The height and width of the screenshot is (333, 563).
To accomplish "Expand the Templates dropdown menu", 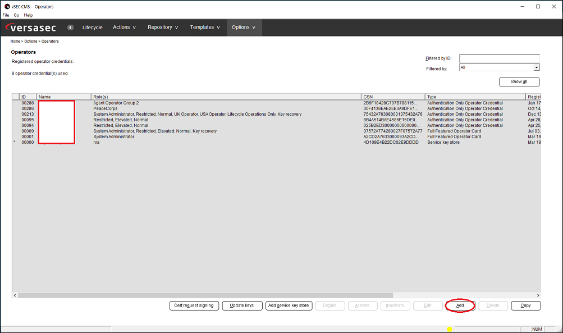I will click(205, 28).
